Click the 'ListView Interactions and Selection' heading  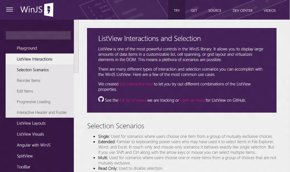tap(149, 39)
